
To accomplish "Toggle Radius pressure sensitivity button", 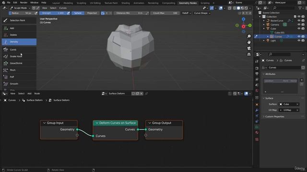I will [36, 13].
